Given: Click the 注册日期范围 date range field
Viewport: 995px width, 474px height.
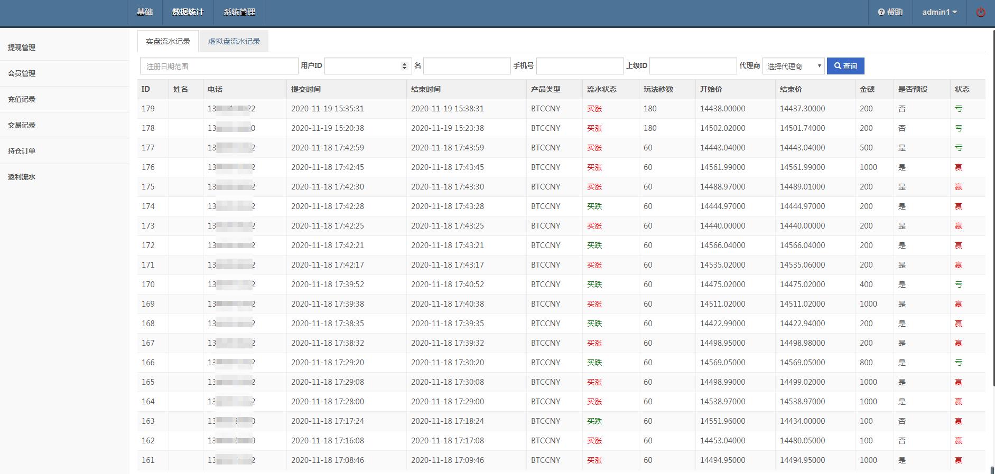Looking at the screenshot, I should tap(219, 66).
